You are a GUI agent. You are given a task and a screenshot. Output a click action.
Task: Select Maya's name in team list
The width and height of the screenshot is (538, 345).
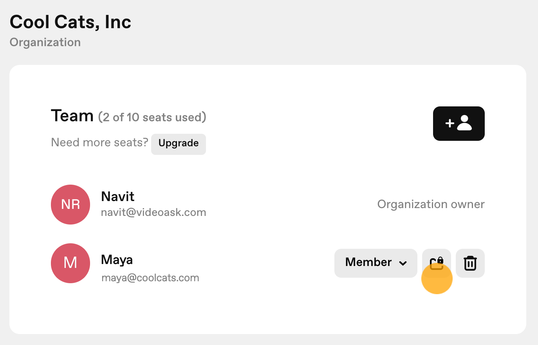coord(117,260)
